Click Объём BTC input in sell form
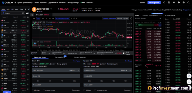192x93 pixels. 108,76
